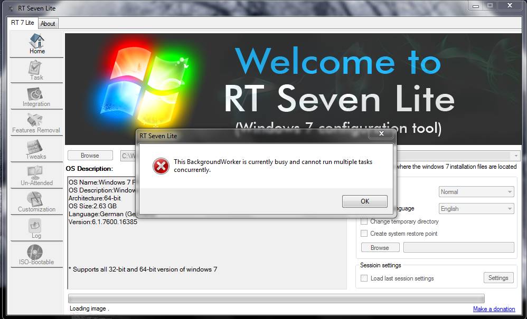The width and height of the screenshot is (527, 319).
Task: Switch to the About tab
Action: point(48,24)
